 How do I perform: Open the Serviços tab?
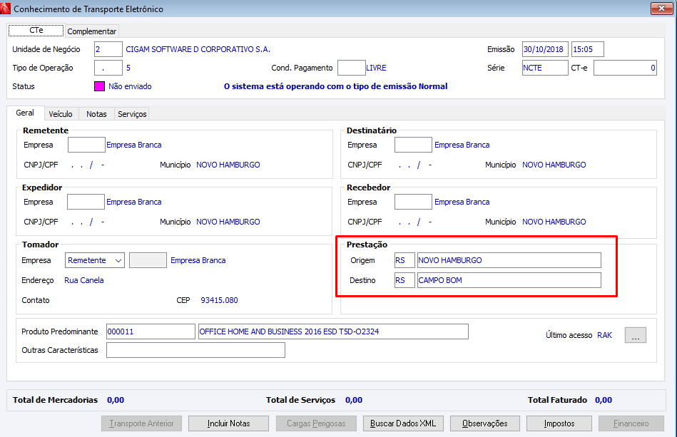[x=132, y=114]
